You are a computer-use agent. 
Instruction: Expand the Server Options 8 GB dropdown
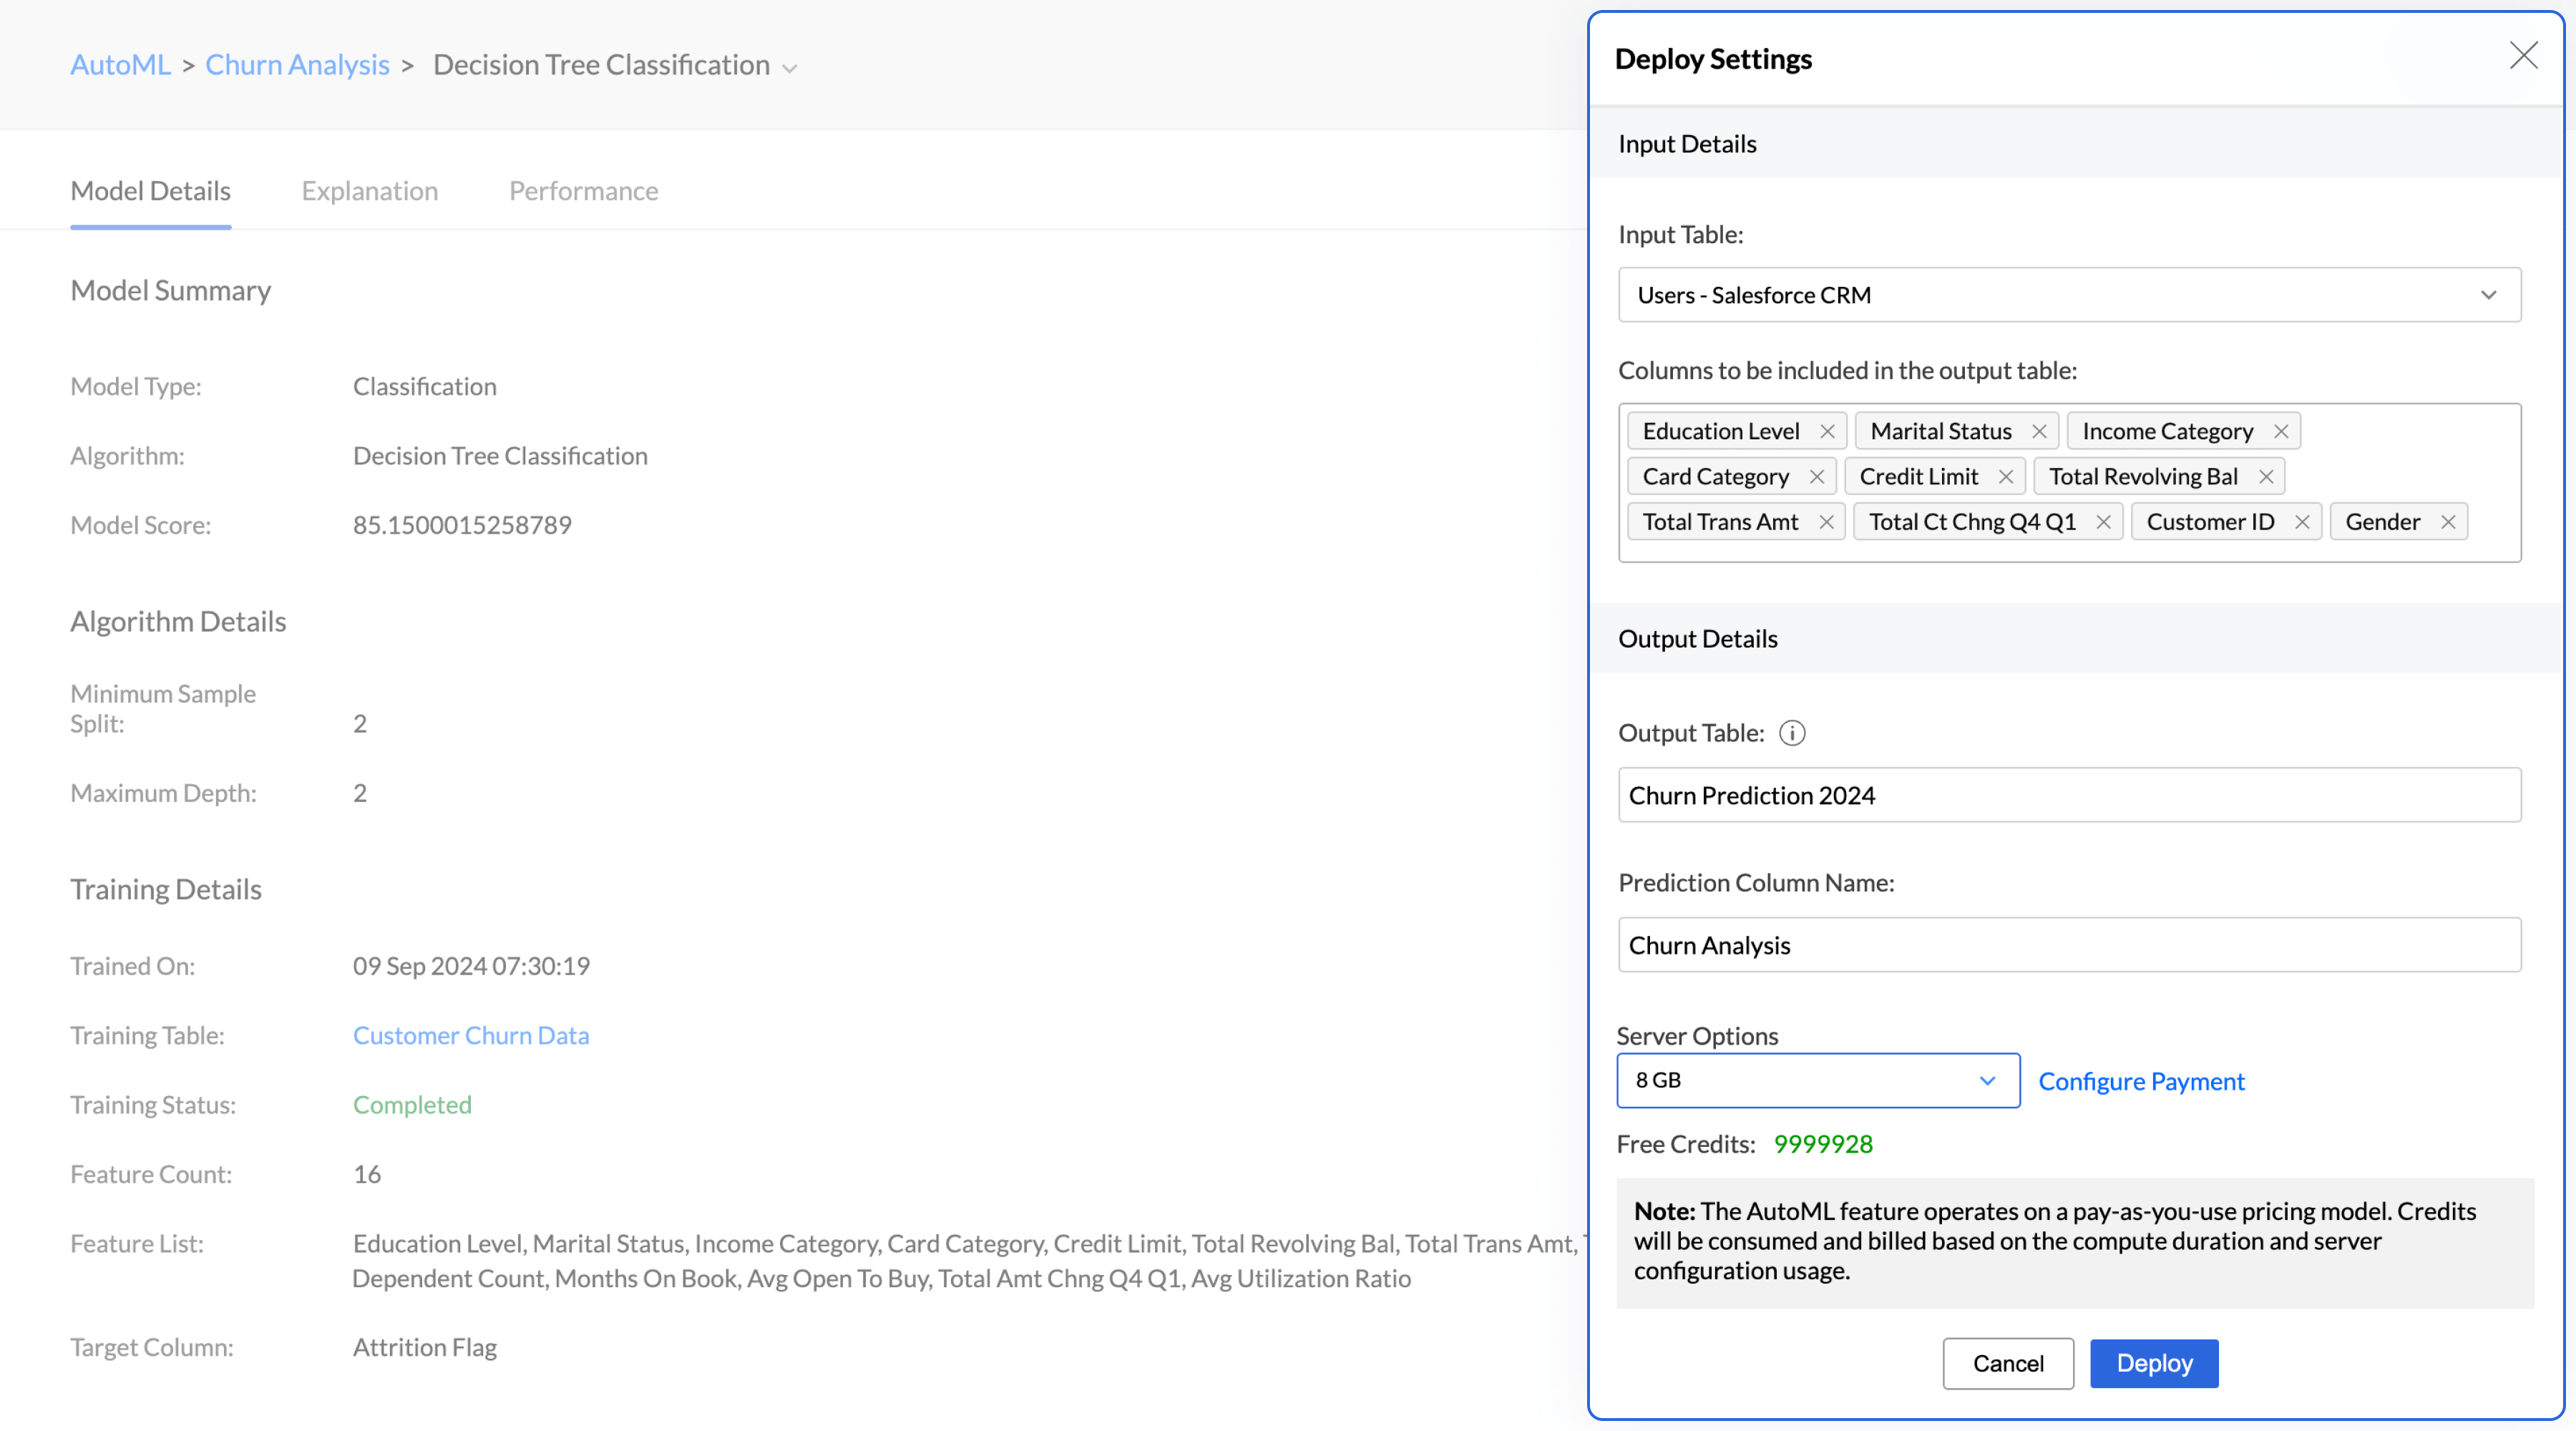click(1817, 1080)
